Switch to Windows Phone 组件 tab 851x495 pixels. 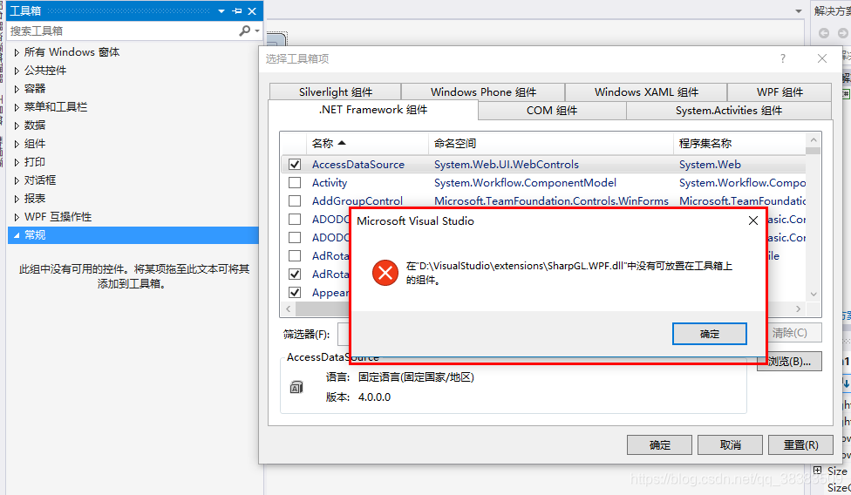pyautogui.click(x=483, y=92)
